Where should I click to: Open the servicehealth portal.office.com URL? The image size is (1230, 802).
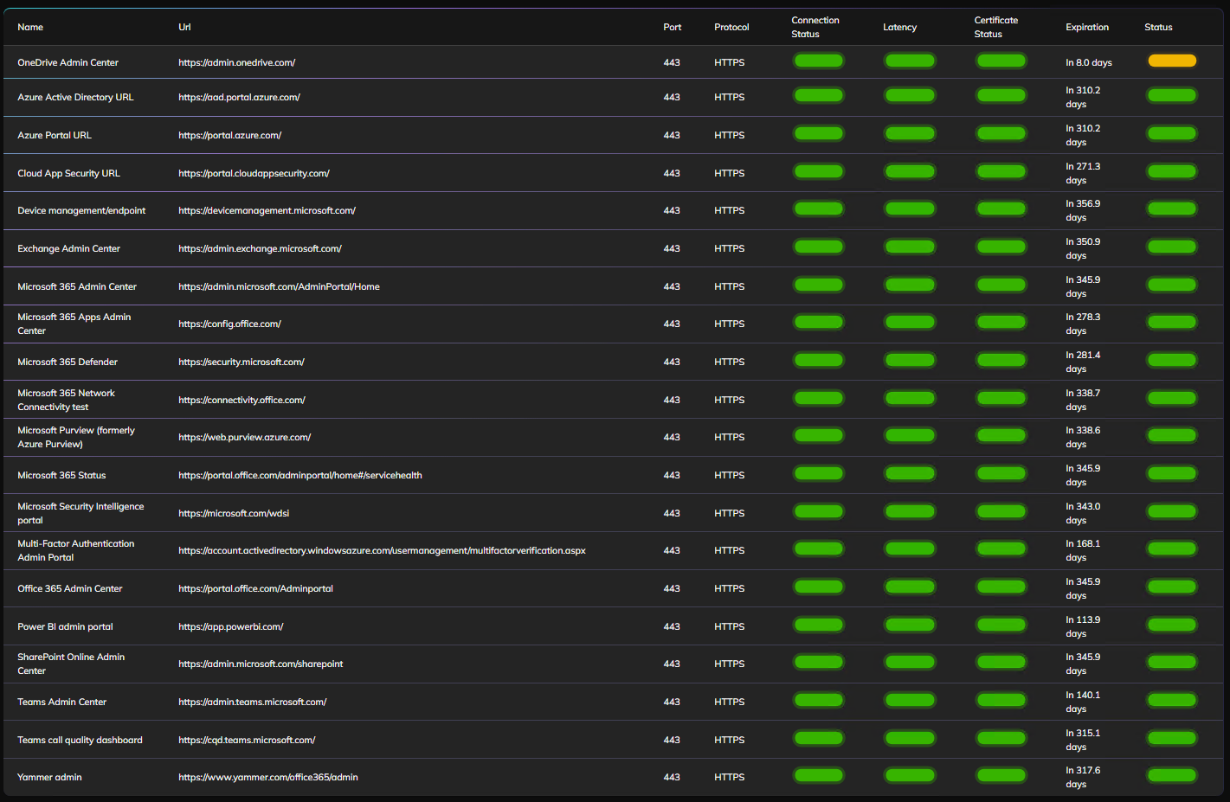pos(300,475)
